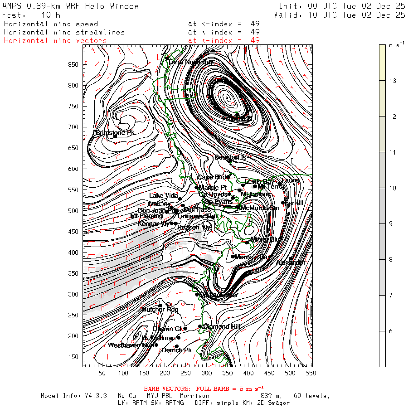Image resolution: width=408 pixels, height=408 pixels.
Task: Click the Horizontal wind streamlines legend text
Action: (x=64, y=32)
